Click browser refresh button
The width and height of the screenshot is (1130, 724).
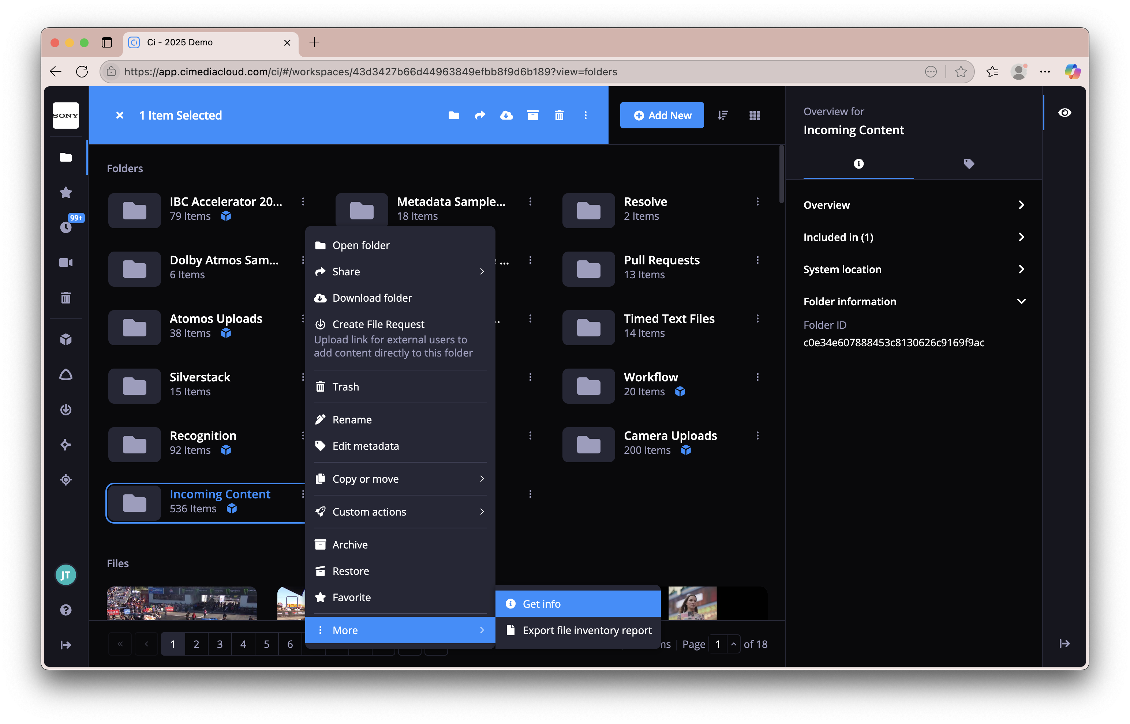coord(82,71)
